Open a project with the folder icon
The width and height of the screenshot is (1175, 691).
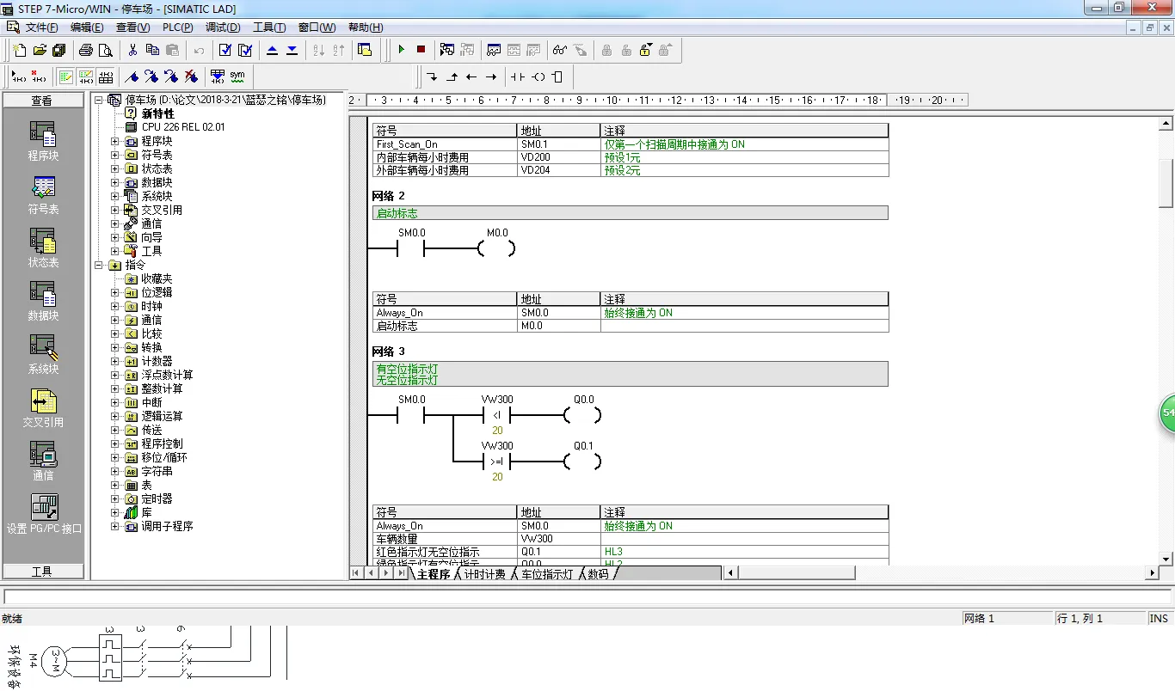[x=40, y=50]
